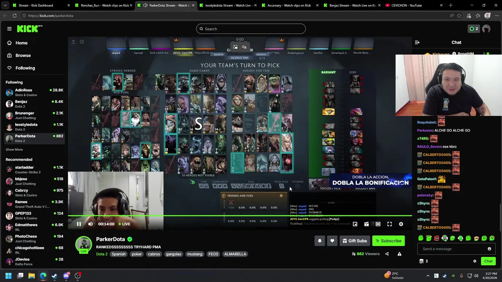Open Brunenger channel in Following list

click(x=35, y=115)
